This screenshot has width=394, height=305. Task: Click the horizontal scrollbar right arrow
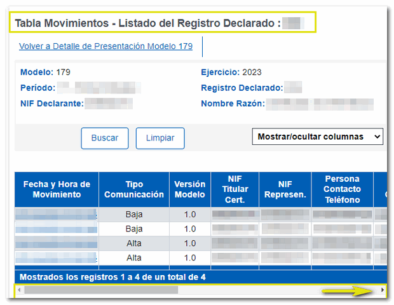[x=382, y=290]
